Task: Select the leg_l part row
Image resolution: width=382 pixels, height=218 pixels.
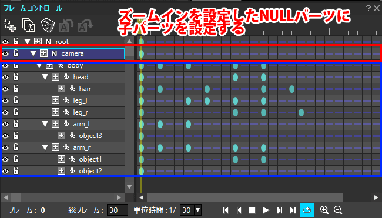Action: [x=63, y=100]
